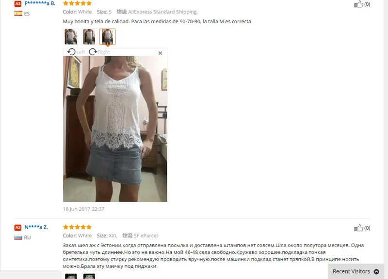Open the first review photo thumbnail

tap(71, 37)
